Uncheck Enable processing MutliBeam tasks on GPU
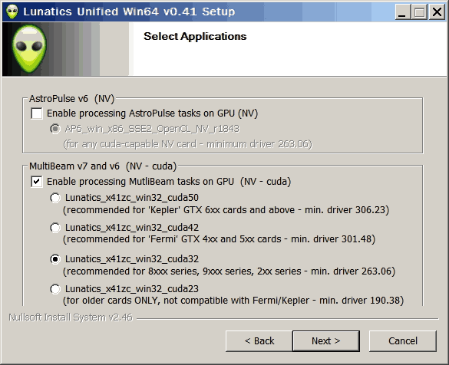 (x=37, y=182)
